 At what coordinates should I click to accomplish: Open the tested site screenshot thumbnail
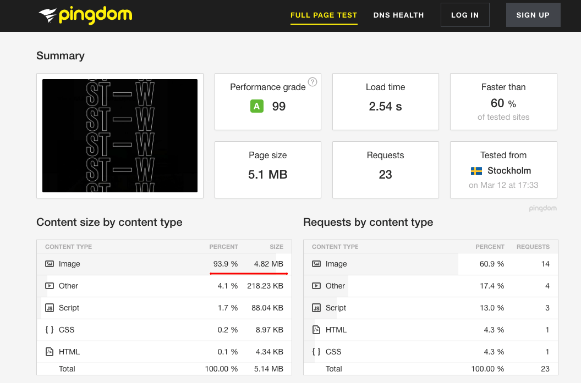pos(120,135)
